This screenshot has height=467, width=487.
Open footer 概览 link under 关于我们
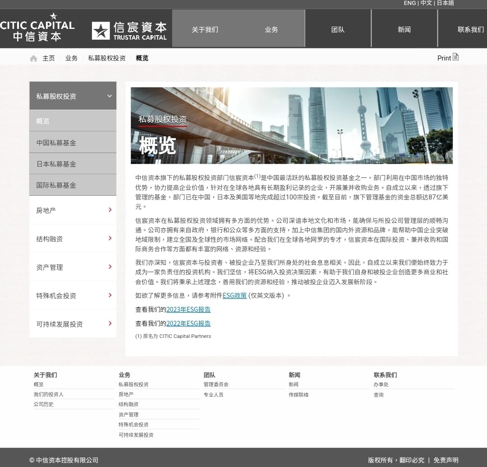(x=38, y=384)
